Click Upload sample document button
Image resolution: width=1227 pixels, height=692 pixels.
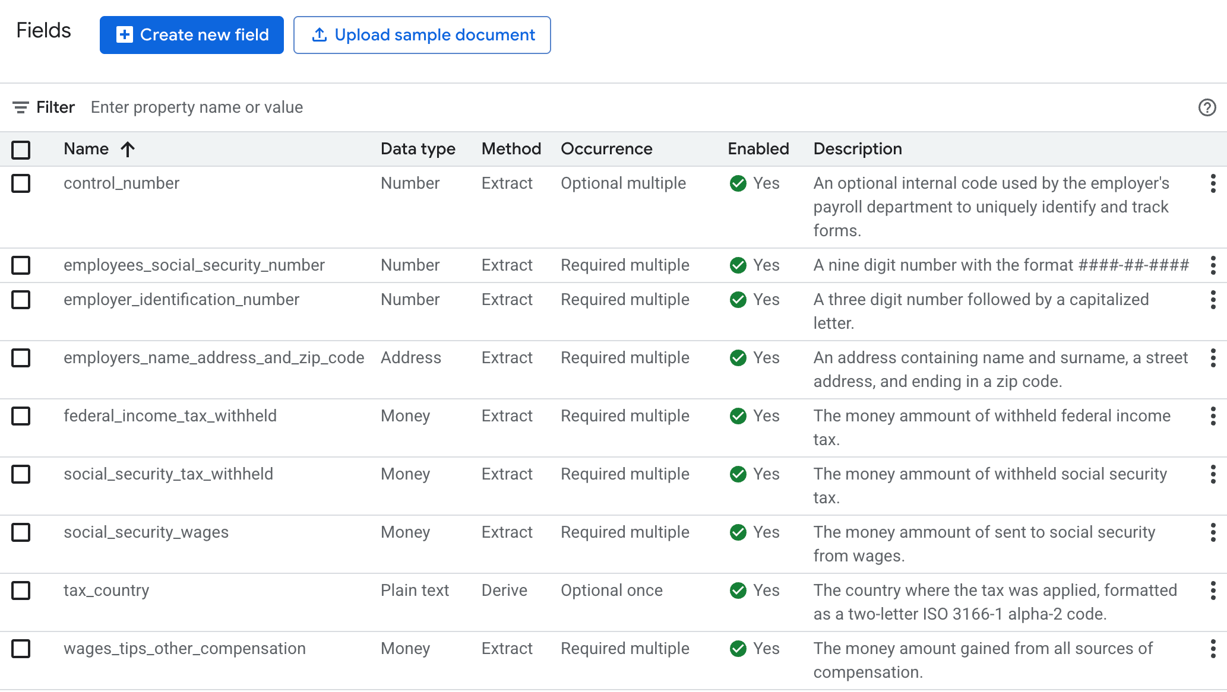pos(422,35)
